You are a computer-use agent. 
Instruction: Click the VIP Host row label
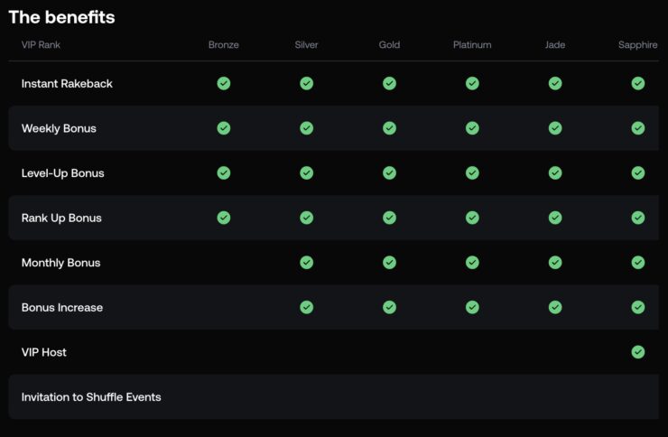click(x=44, y=352)
